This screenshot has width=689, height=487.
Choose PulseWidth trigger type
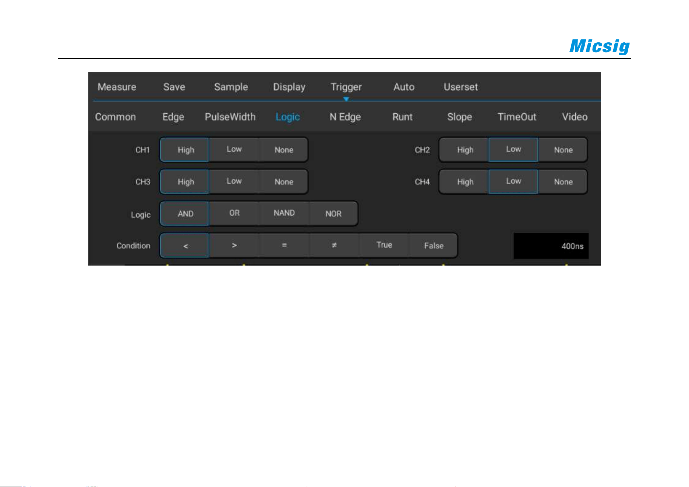tap(230, 117)
